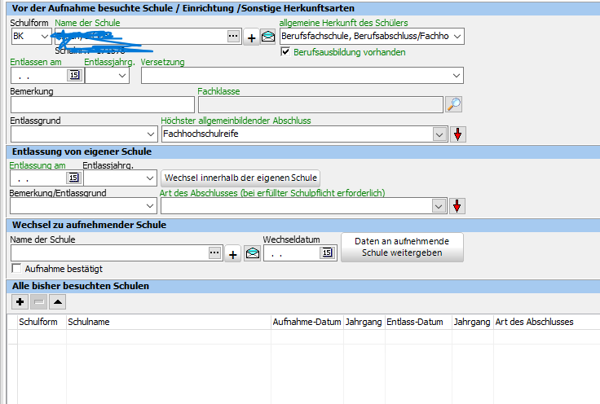600x404 pixels.
Task: Open ellipsis browse for aufnehmende Schule name
Action: pos(214,253)
